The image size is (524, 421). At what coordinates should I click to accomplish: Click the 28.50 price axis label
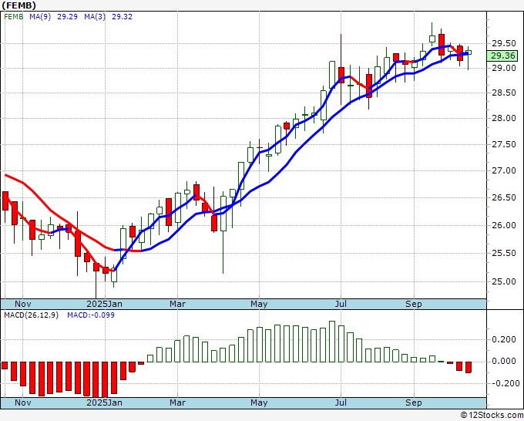pyautogui.click(x=503, y=93)
